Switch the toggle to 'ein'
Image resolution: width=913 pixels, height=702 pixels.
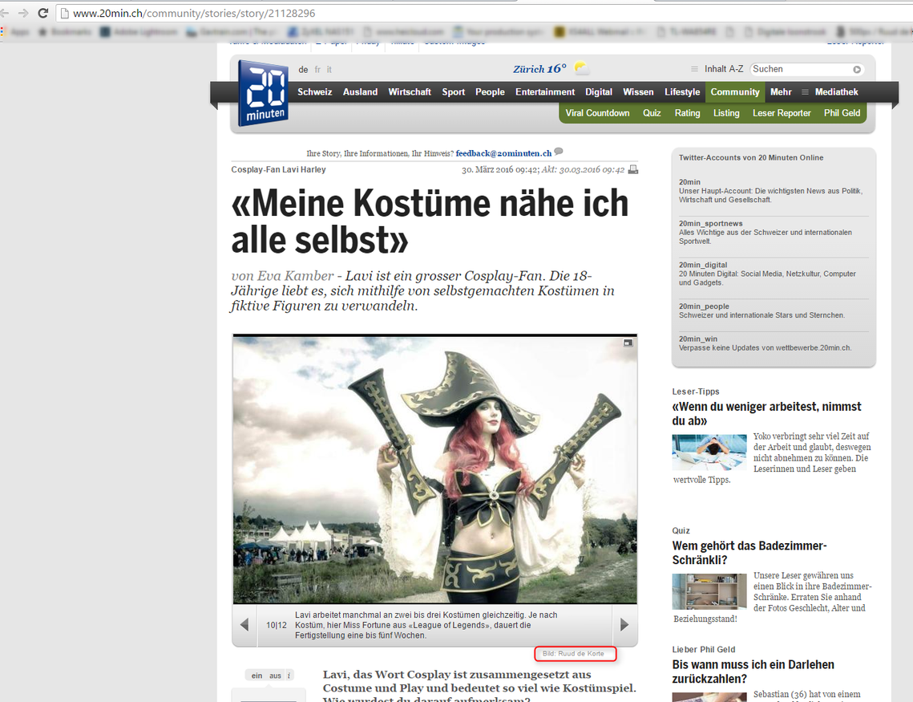point(257,676)
